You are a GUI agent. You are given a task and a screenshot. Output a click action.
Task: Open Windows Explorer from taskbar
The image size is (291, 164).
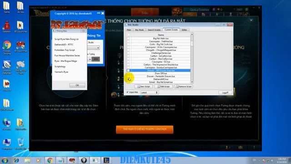click(27, 160)
